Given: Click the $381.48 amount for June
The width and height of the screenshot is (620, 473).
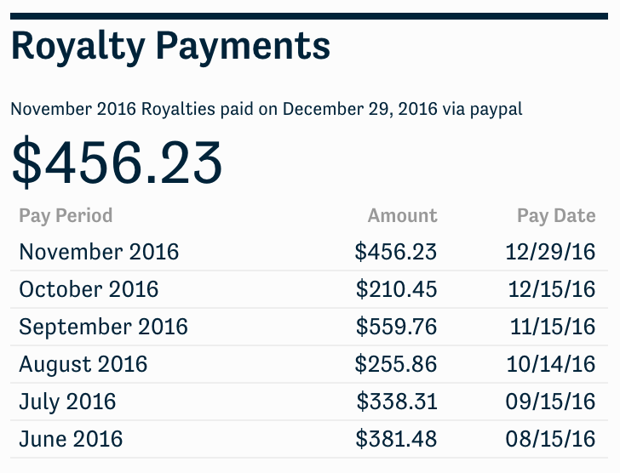Looking at the screenshot, I should coord(396,439).
